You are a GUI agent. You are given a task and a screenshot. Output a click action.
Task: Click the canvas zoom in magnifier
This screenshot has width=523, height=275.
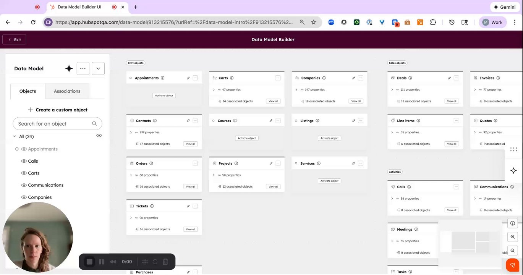pyautogui.click(x=513, y=237)
